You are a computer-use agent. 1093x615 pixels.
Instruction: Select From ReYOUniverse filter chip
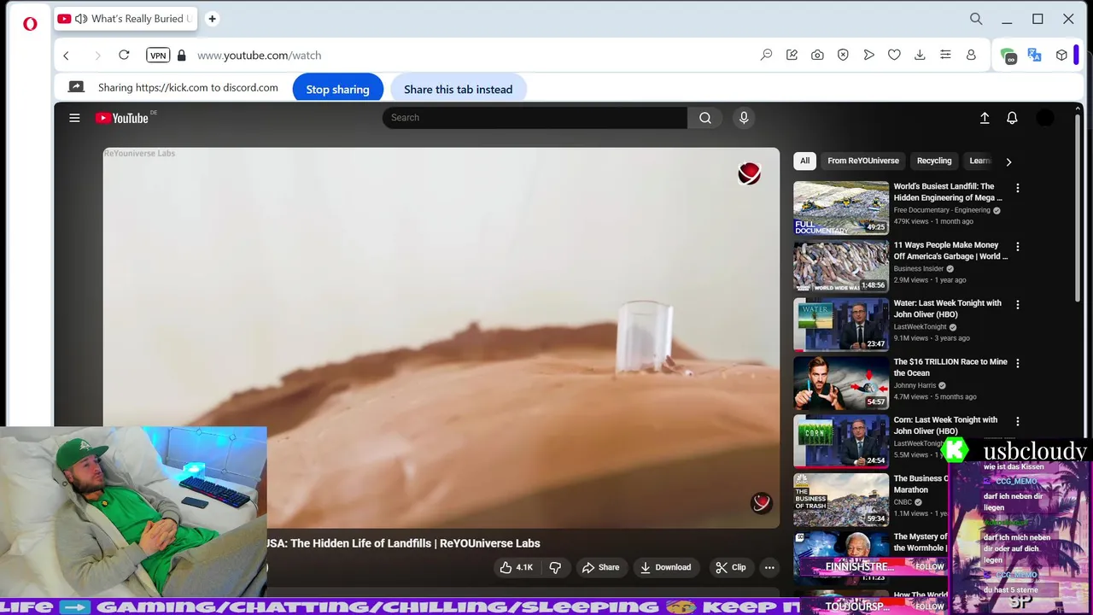[x=863, y=161]
